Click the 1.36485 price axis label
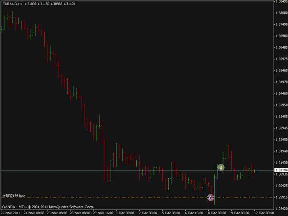The image size is (288, 216). coord(282,47)
